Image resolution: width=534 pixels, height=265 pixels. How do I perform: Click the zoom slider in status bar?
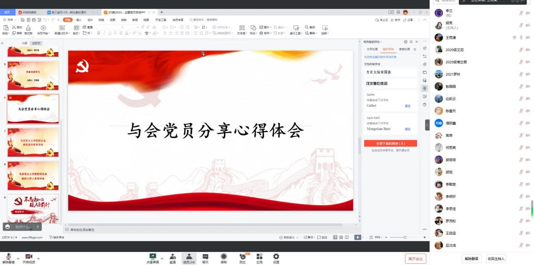pyautogui.click(x=405, y=237)
